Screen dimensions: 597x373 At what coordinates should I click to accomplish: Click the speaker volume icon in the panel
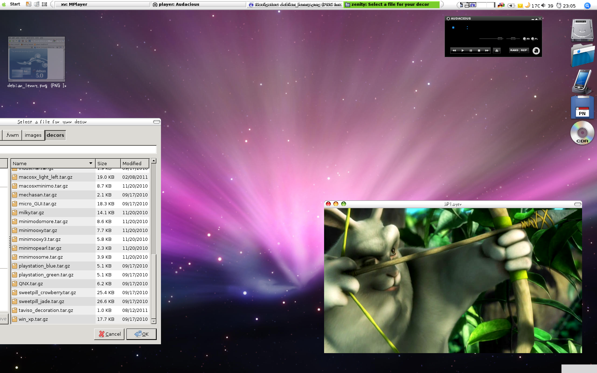(543, 5)
